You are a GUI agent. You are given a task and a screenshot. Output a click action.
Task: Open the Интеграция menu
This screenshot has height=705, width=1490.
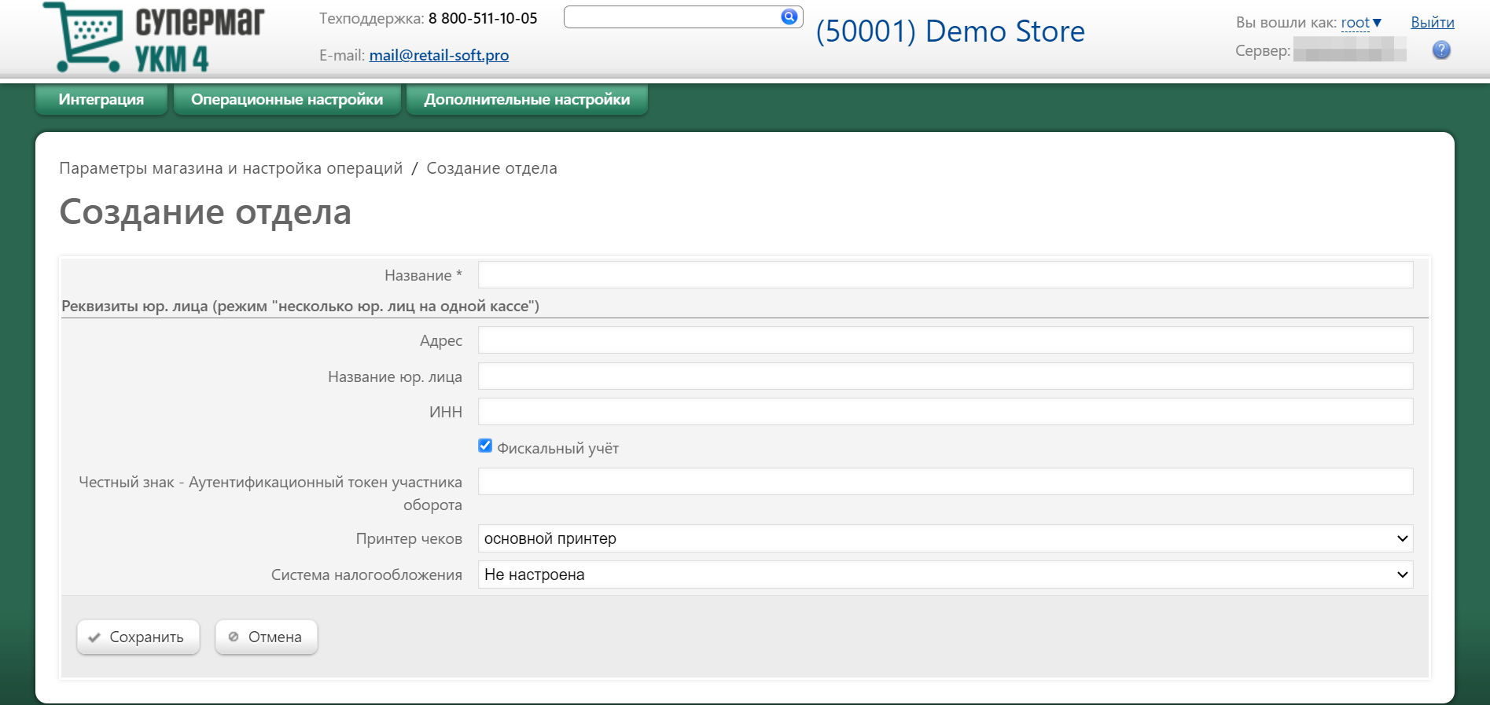tap(101, 100)
